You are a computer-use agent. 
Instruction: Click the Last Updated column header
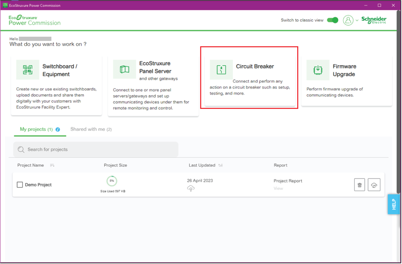point(202,165)
